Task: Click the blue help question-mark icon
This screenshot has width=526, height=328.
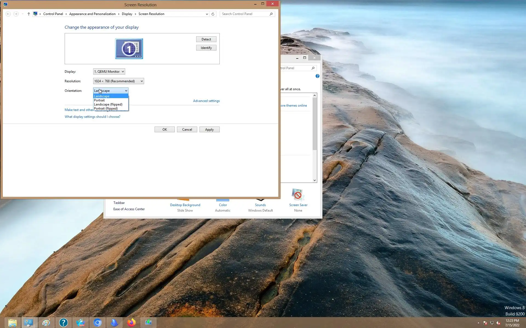Action: pos(317,76)
